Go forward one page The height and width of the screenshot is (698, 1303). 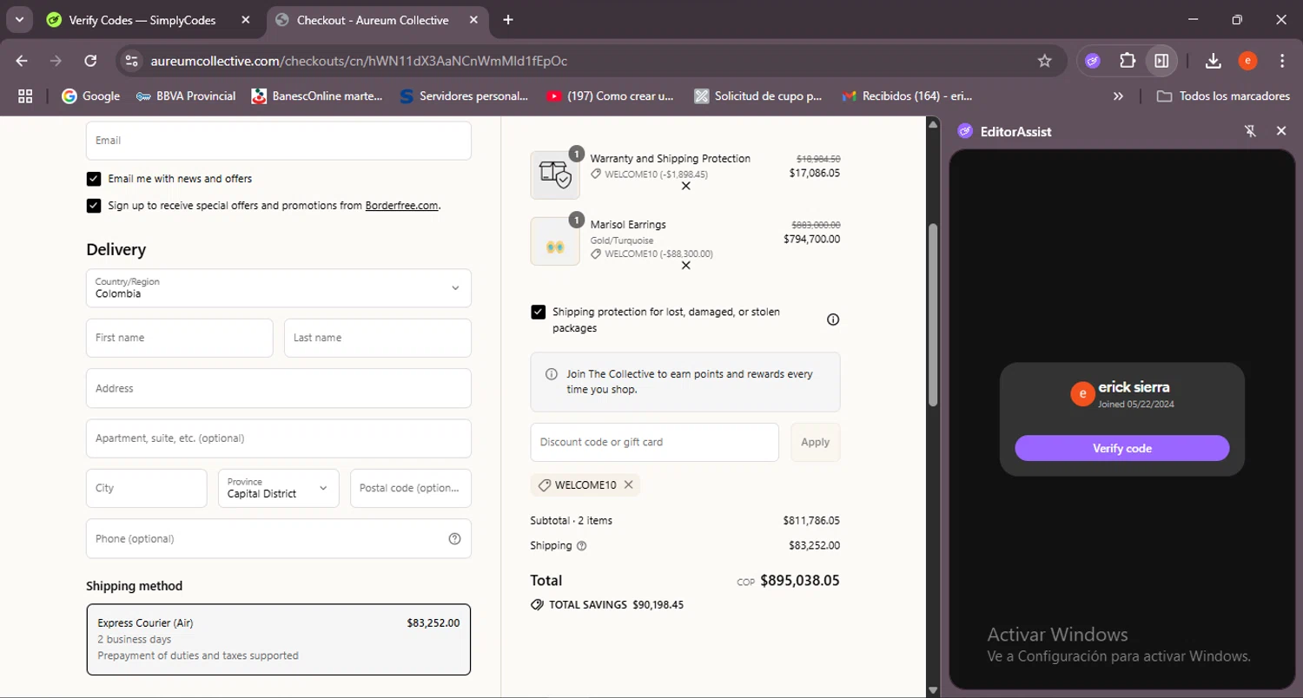click(56, 61)
